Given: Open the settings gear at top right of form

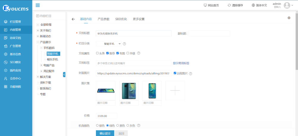Looking at the screenshot, I should point(289,18).
